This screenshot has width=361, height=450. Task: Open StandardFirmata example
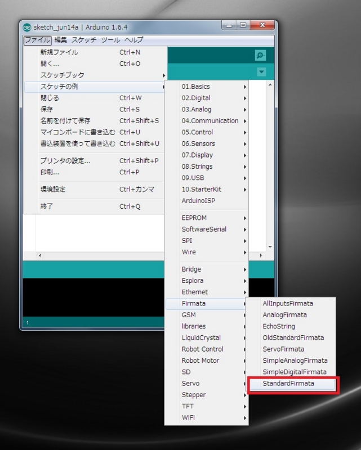[x=291, y=384]
